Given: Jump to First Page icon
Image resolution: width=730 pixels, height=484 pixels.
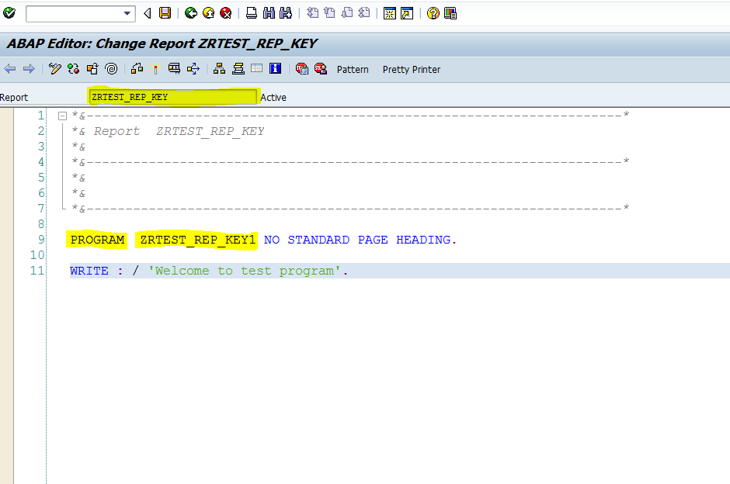Looking at the screenshot, I should coord(312,13).
